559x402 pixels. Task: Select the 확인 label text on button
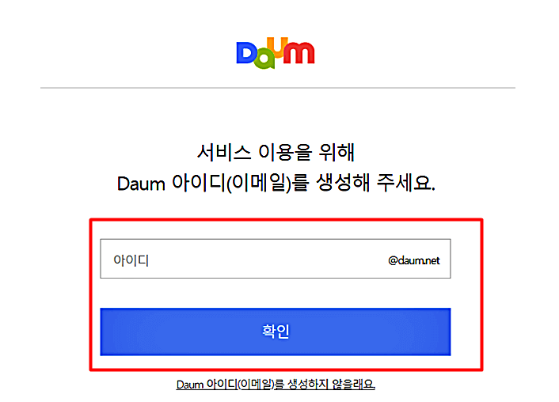click(276, 332)
